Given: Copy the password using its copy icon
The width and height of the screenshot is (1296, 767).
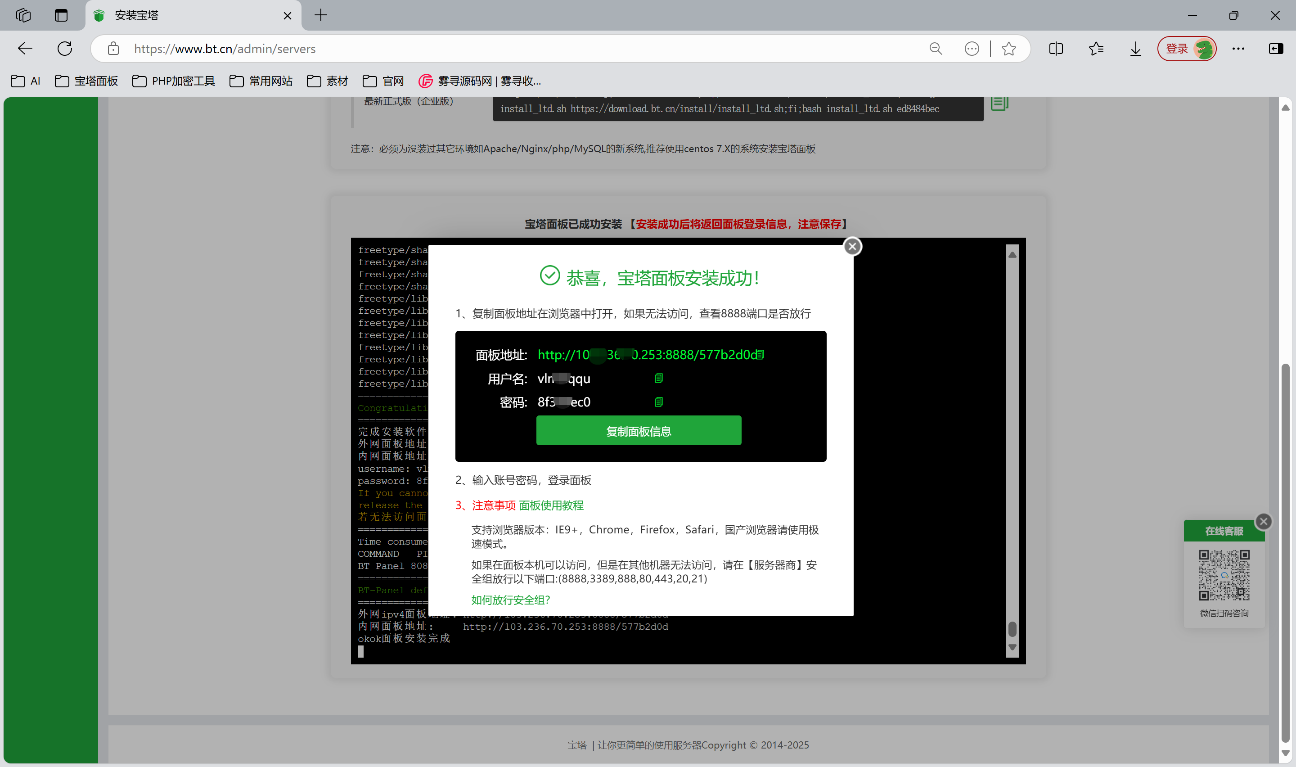Looking at the screenshot, I should coord(659,402).
